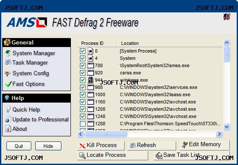Click the US flag language icon
Viewport: 238px width, 165px height.
click(x=227, y=17)
